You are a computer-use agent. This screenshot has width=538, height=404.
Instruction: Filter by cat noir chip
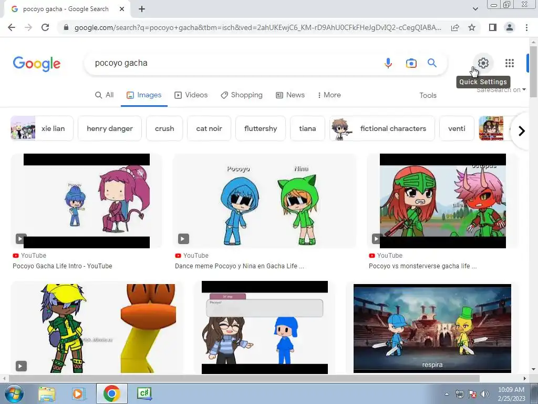(x=209, y=128)
